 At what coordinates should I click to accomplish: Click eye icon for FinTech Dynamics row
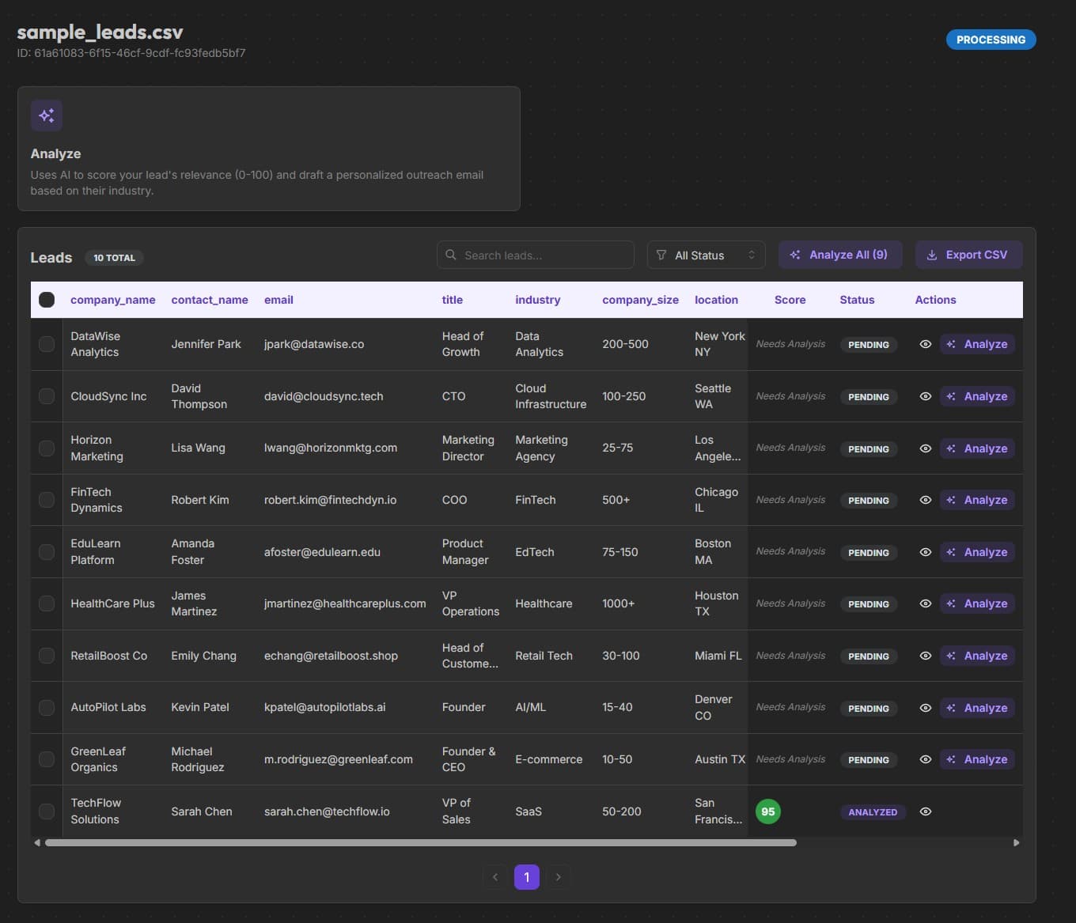point(925,500)
